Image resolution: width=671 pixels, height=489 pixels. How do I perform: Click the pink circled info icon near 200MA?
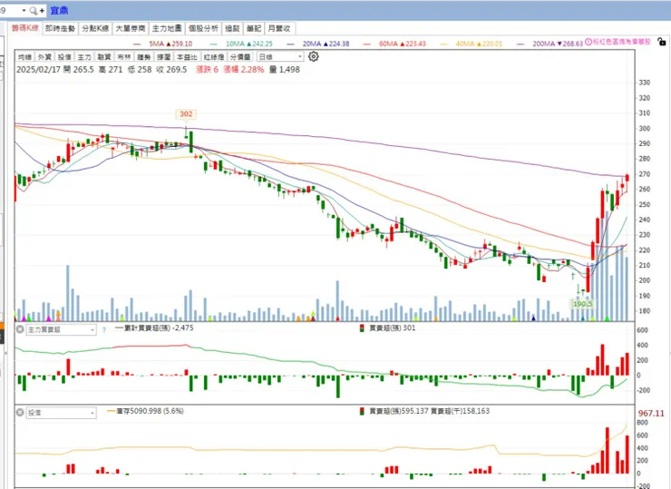point(588,42)
